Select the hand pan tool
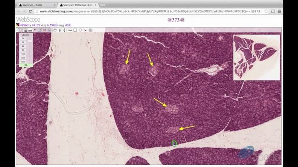The height and width of the screenshot is (167, 298). click(55, 30)
